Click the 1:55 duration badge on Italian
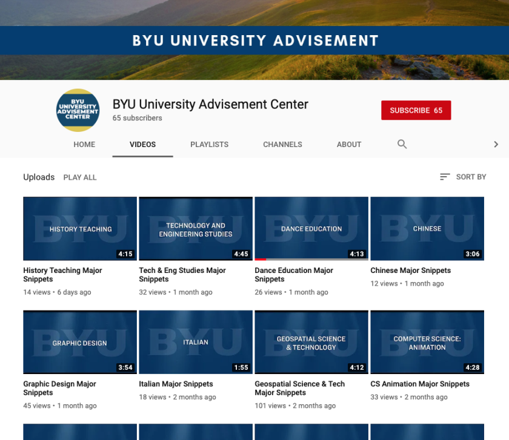The height and width of the screenshot is (440, 509). click(241, 367)
